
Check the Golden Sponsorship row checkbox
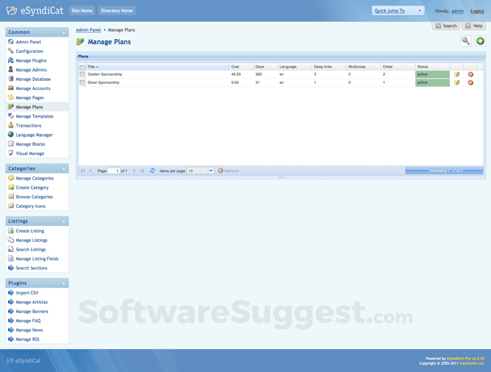[82, 73]
